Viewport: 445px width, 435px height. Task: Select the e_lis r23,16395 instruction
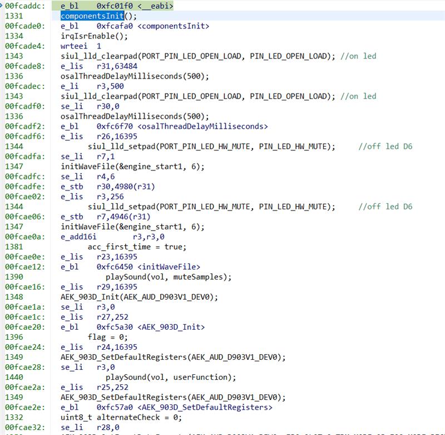(x=99, y=257)
